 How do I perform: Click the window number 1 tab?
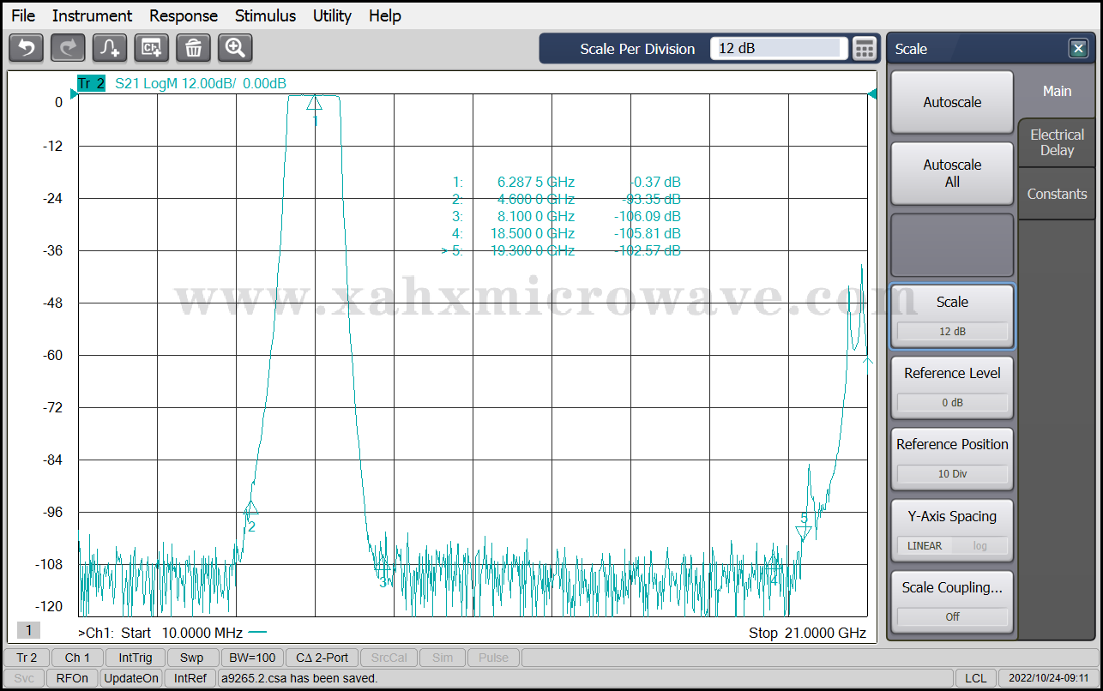28,630
